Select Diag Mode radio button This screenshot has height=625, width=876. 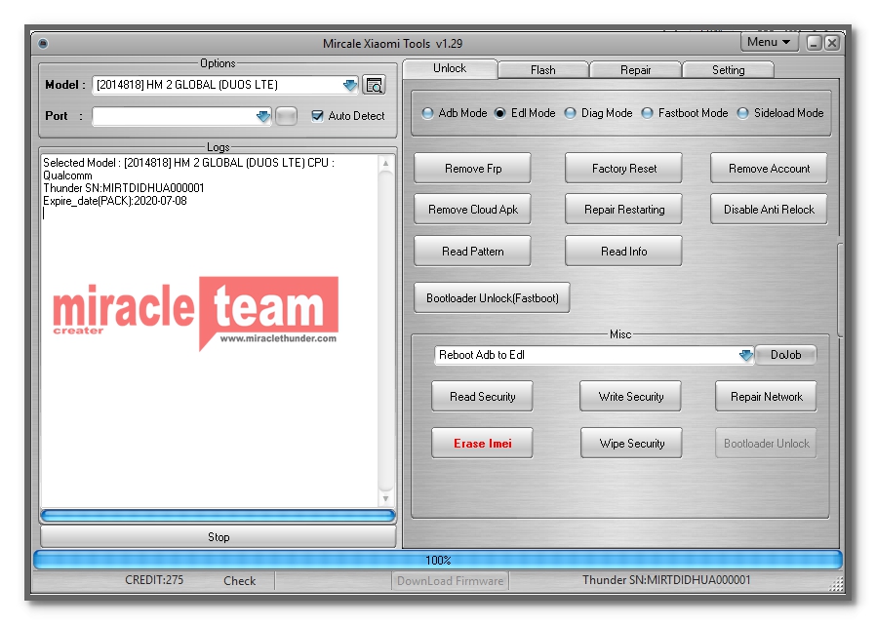tap(570, 113)
